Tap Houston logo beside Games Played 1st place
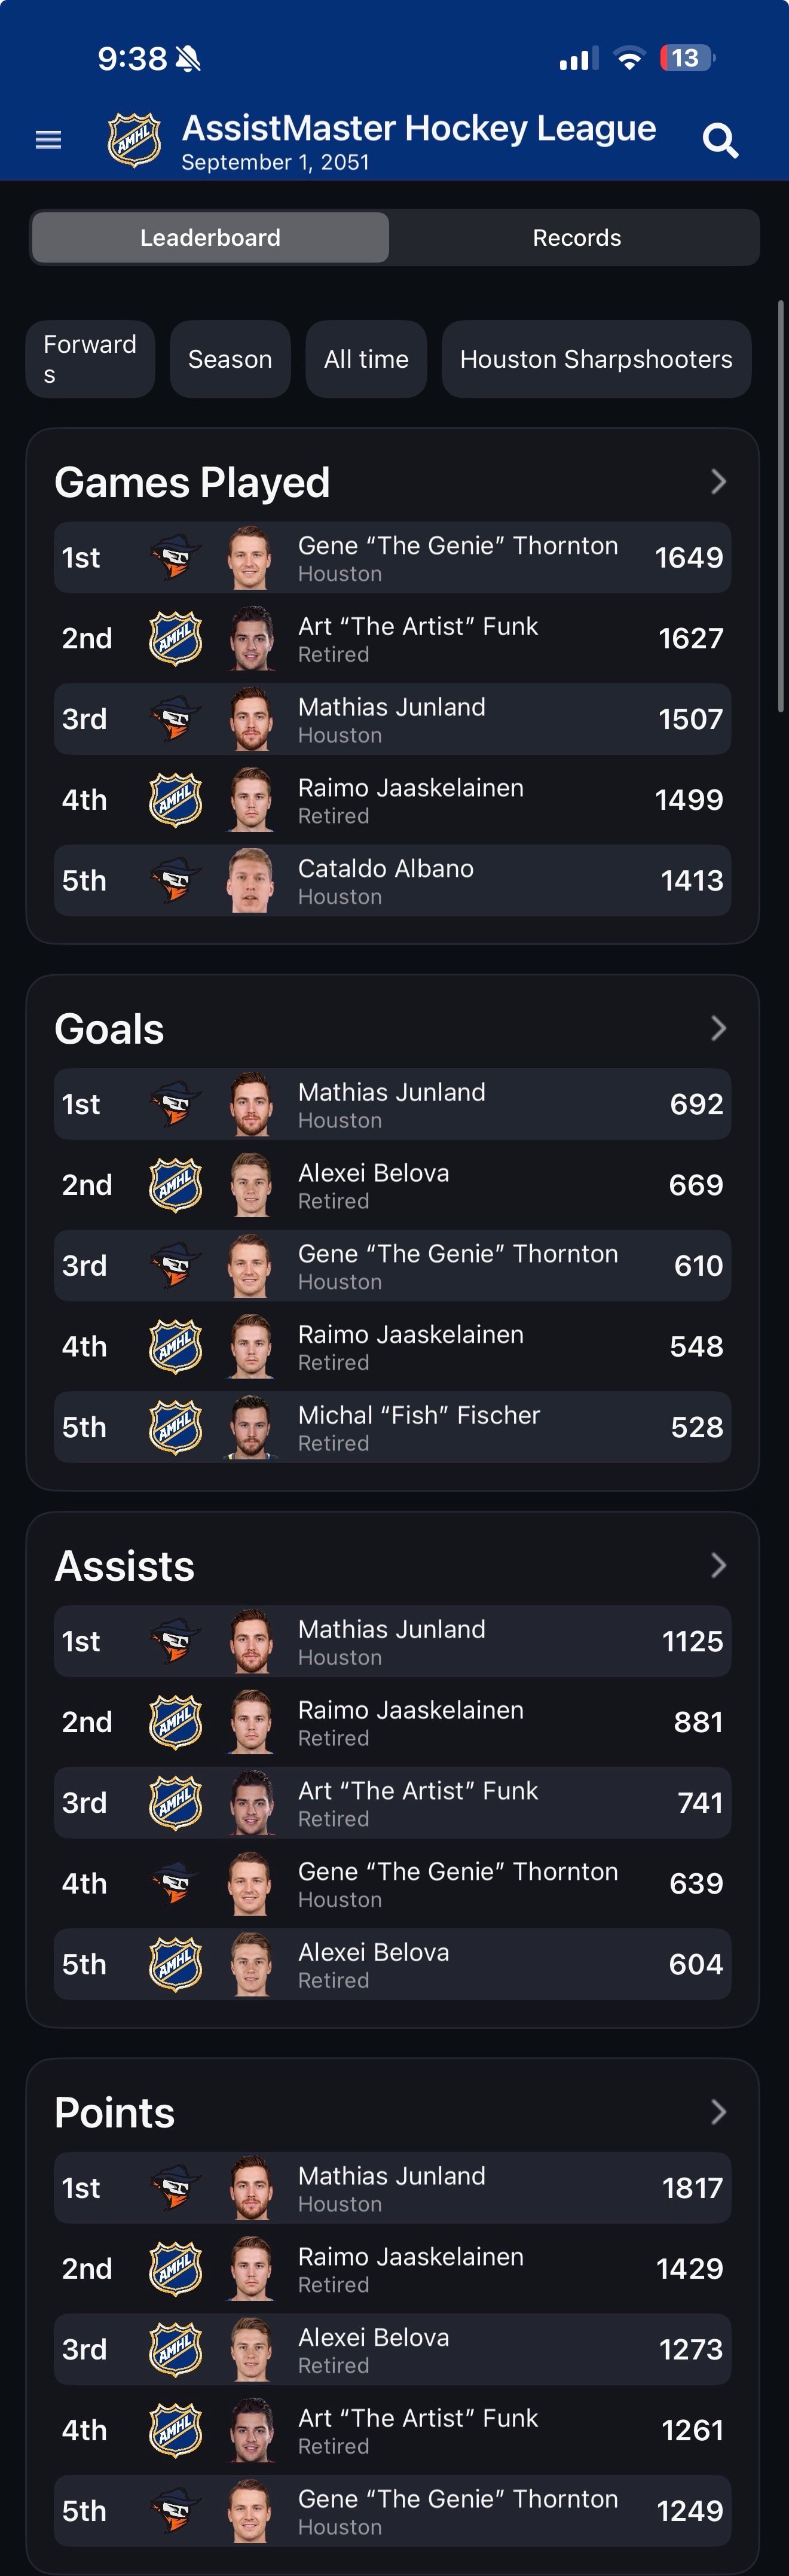 tap(175, 557)
